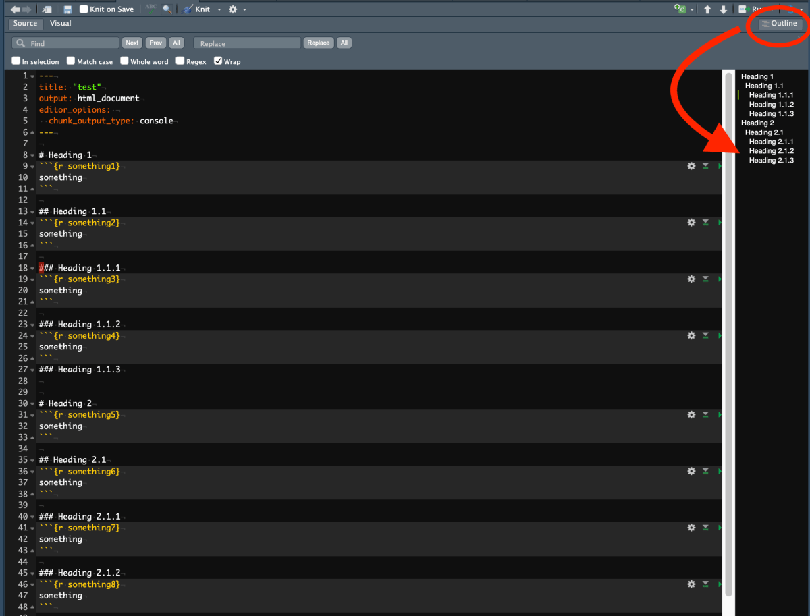
Task: Run the something1 chunk play icon
Action: coord(720,165)
